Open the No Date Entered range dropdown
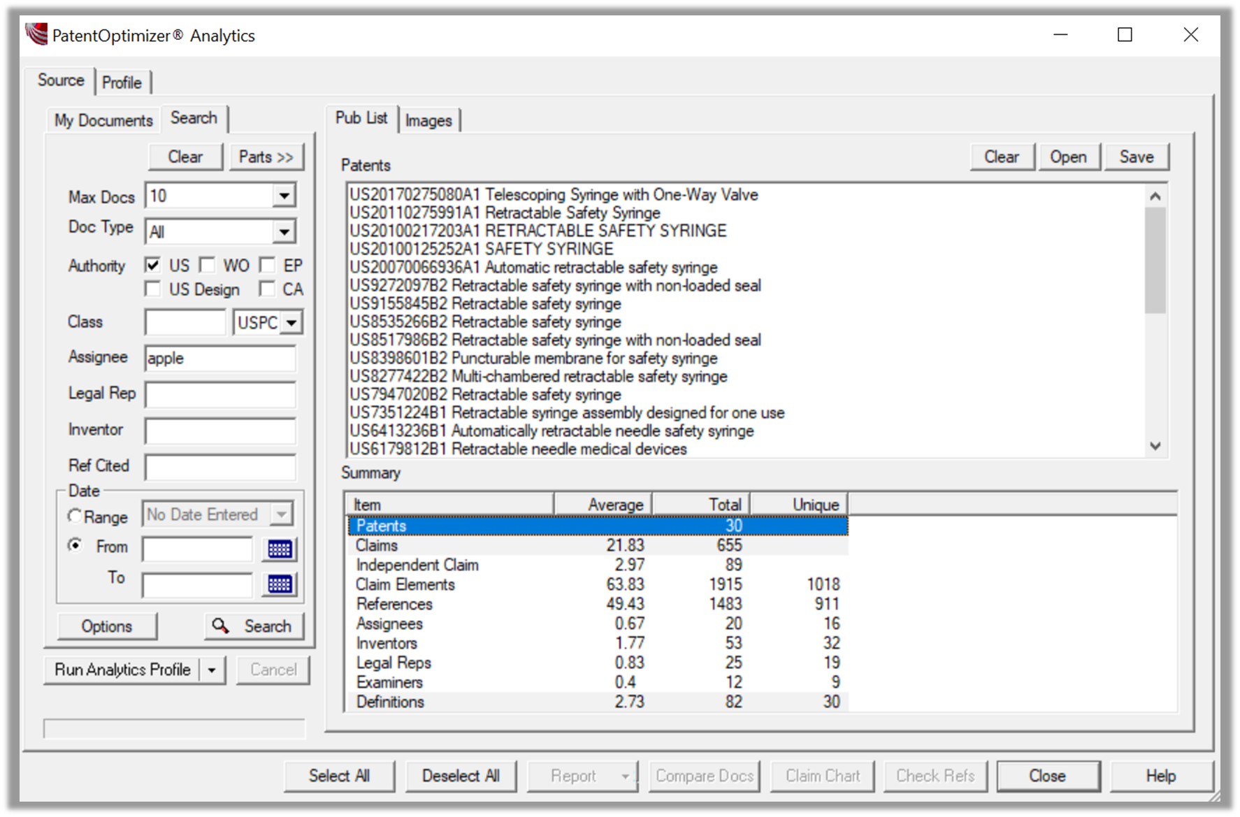This screenshot has width=1240, height=817. click(x=281, y=514)
